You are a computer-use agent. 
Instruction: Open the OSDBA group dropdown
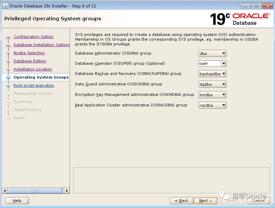(x=213, y=53)
